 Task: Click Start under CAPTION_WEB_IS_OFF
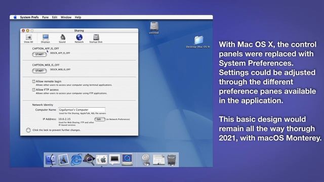[39, 71]
